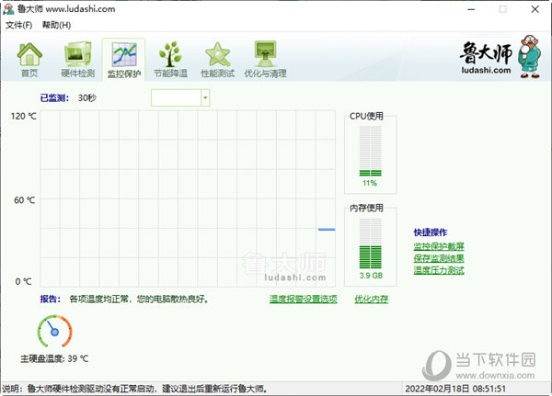Open the 温度压力测试 link
552x396 pixels.
439,270
